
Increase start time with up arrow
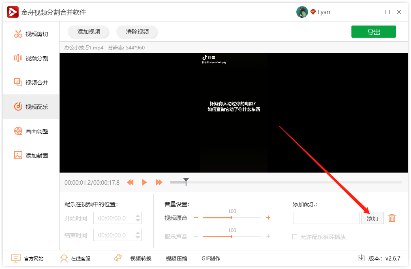[138, 216]
